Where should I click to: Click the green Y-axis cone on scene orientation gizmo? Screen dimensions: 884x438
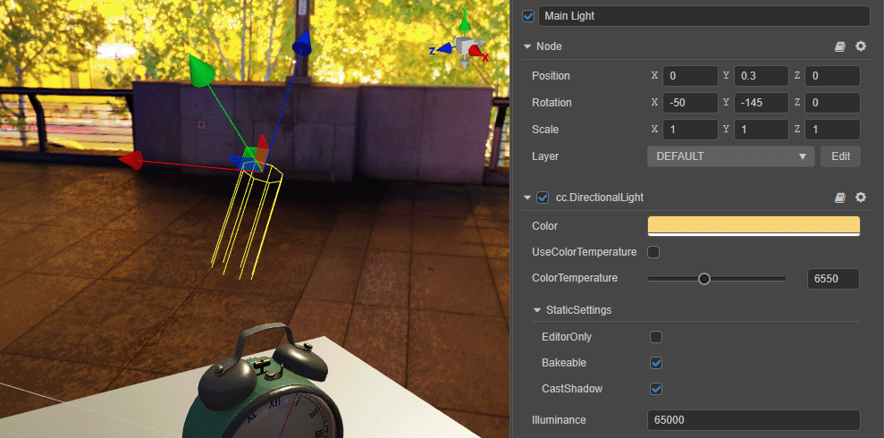click(x=465, y=23)
